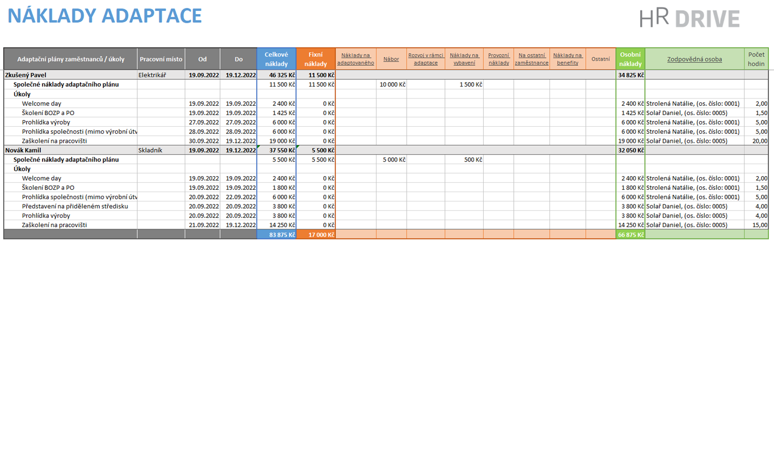This screenshot has height=453, width=774.
Task: Select the Provozní náklady header link
Action: [x=498, y=59]
